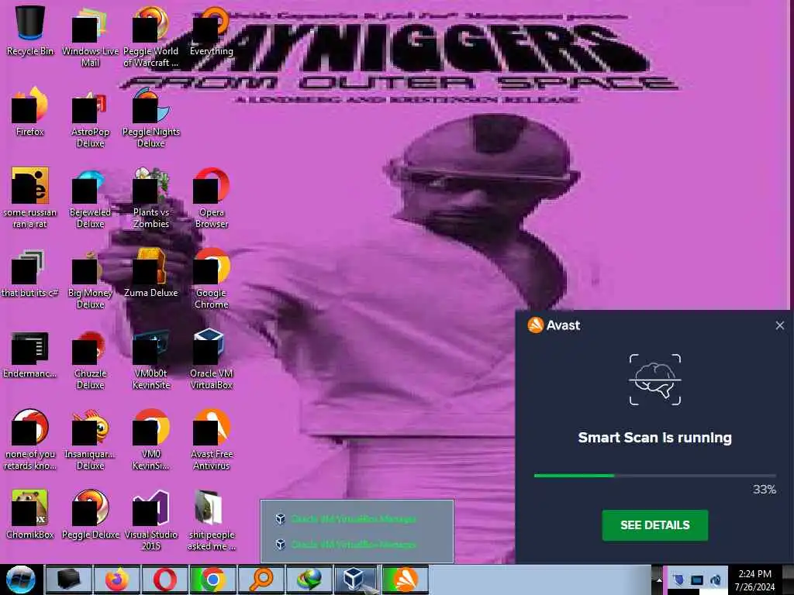Click the VirtualBox taskbar button
Viewport: 794px width, 595px height.
point(357,580)
